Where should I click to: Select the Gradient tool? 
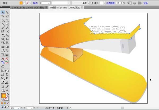click(7, 47)
